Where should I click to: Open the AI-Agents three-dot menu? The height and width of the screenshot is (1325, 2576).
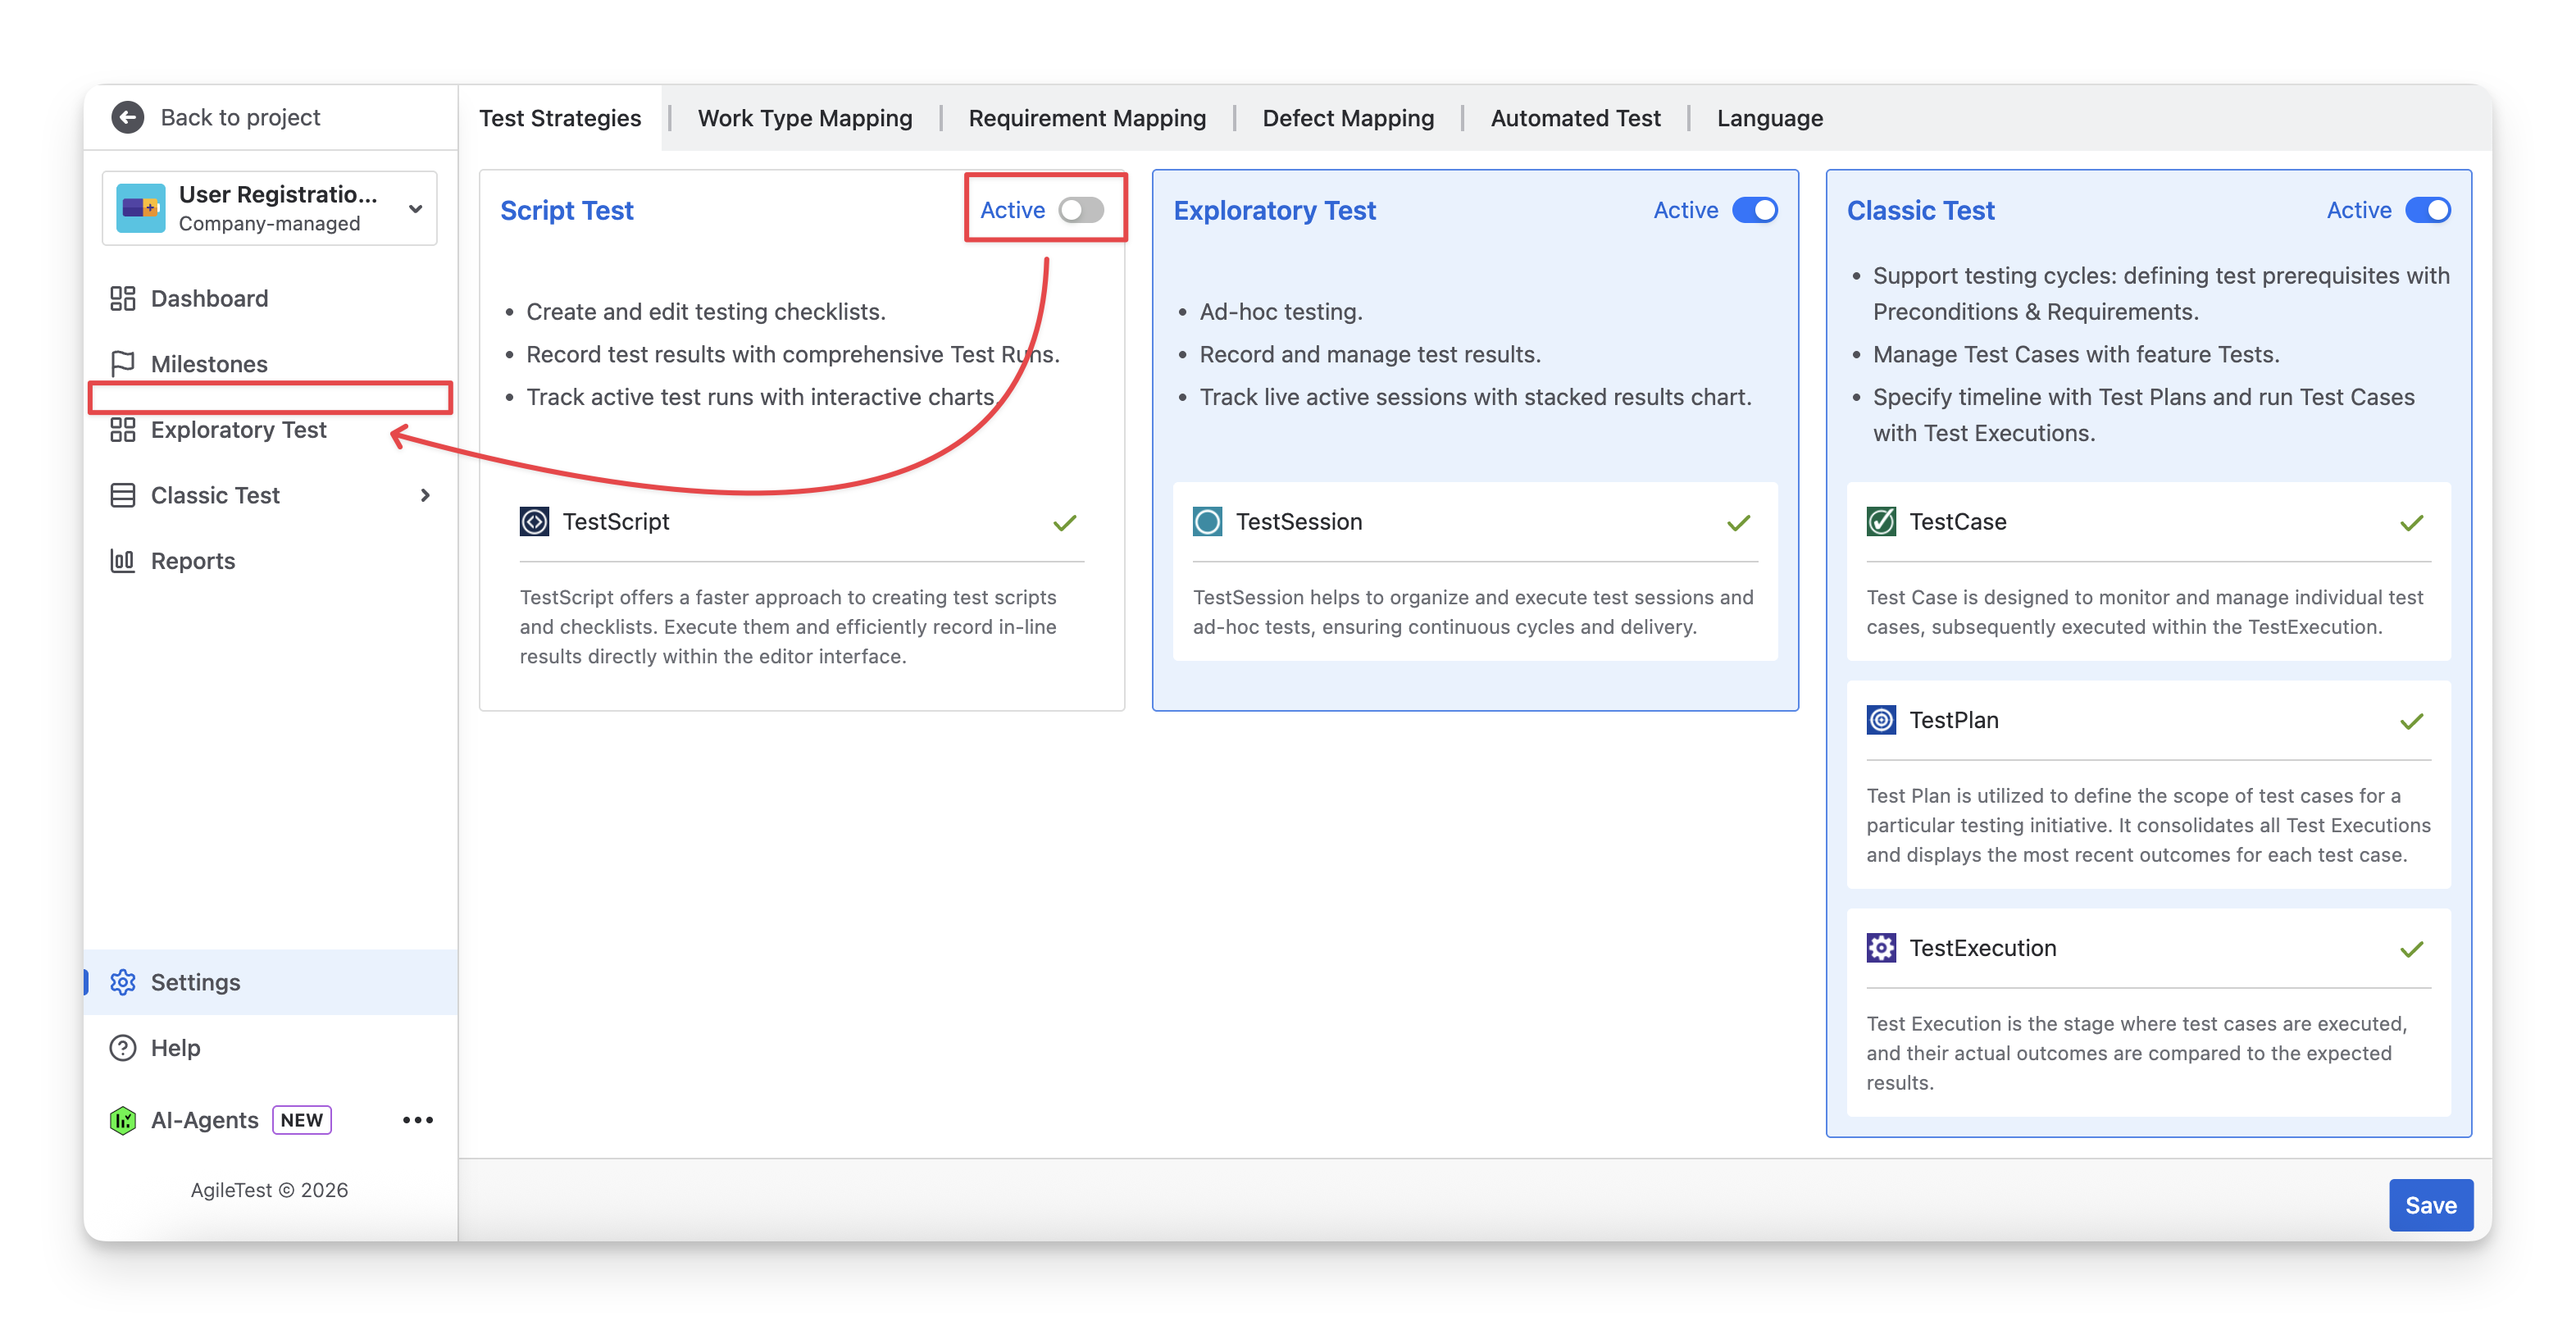point(417,1120)
